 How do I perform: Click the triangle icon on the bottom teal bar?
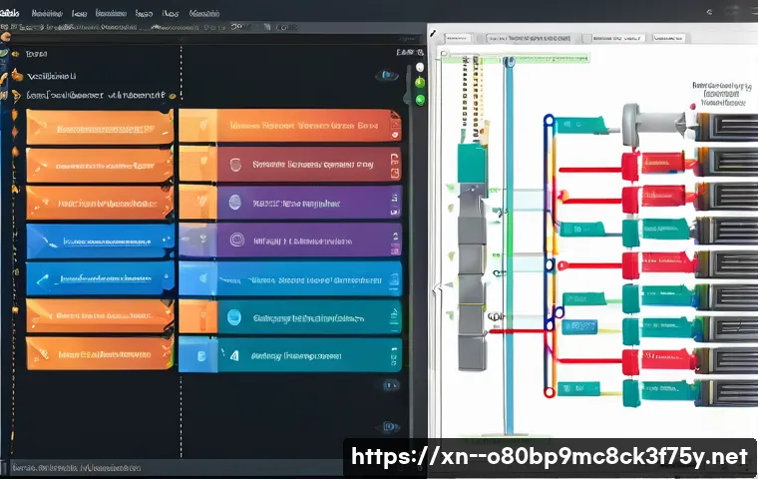pos(235,354)
